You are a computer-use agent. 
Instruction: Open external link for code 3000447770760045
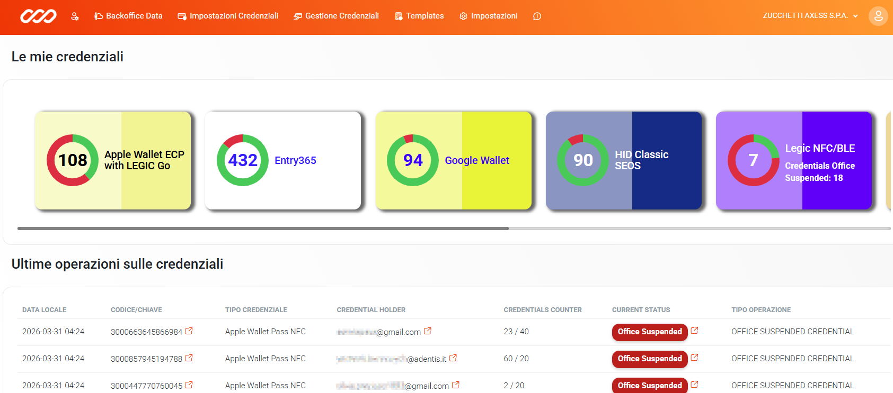coord(189,385)
